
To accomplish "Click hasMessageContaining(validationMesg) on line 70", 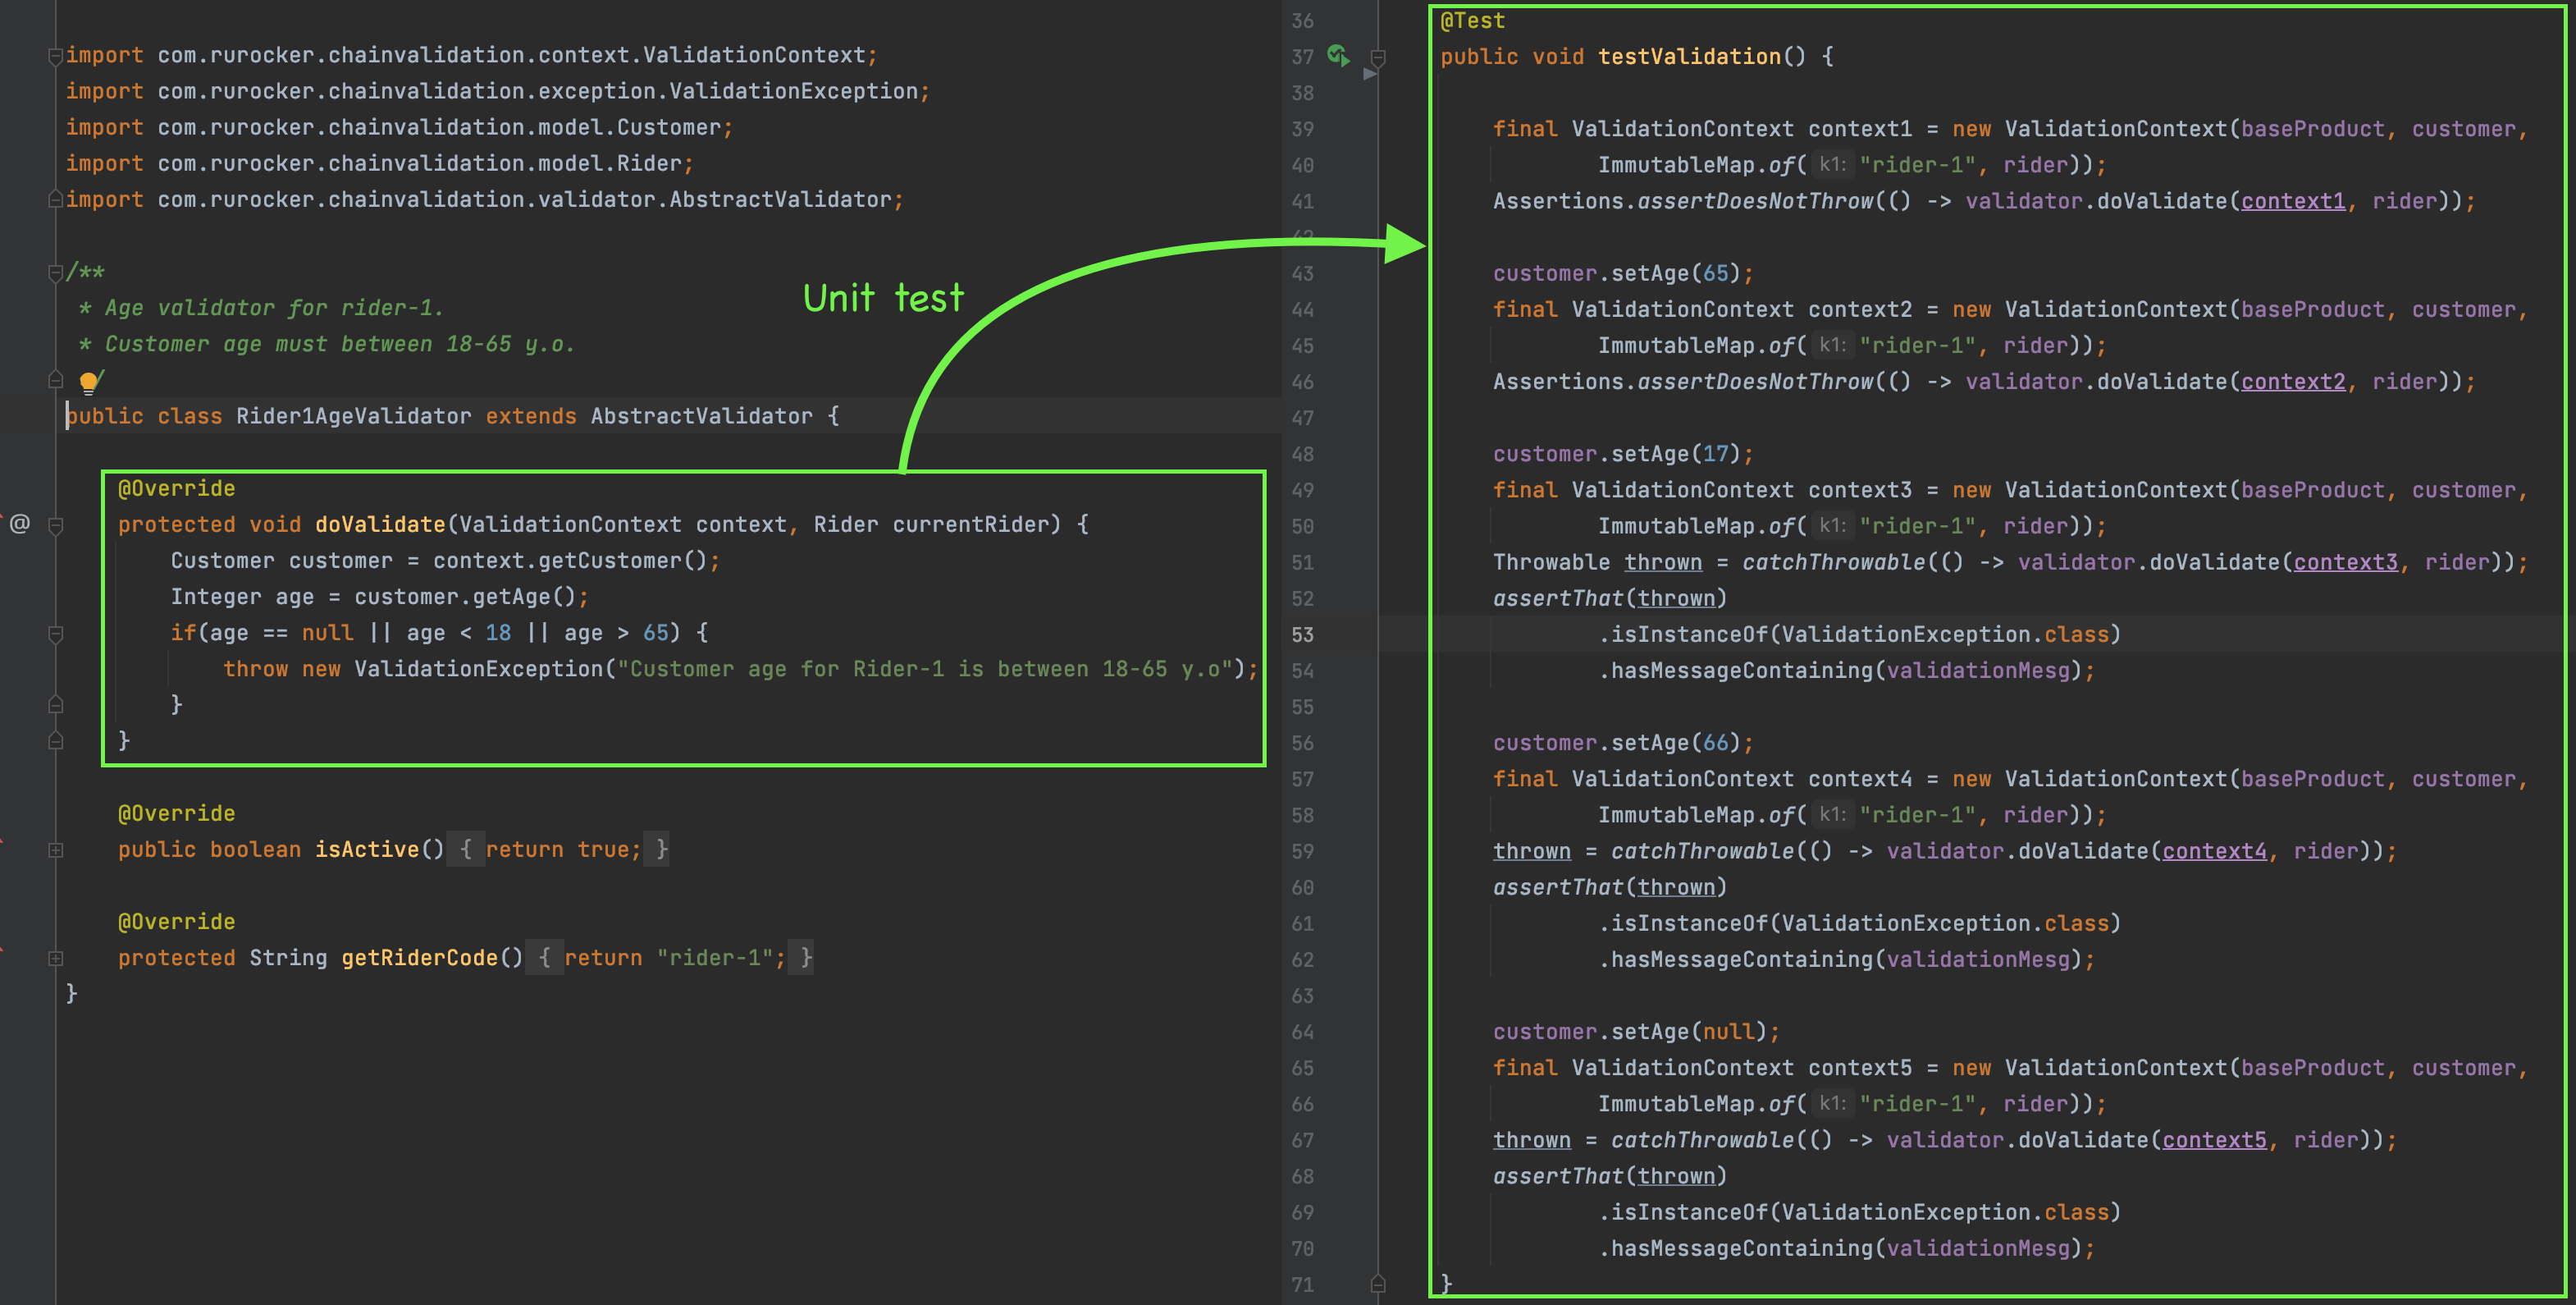I will click(x=1846, y=1248).
